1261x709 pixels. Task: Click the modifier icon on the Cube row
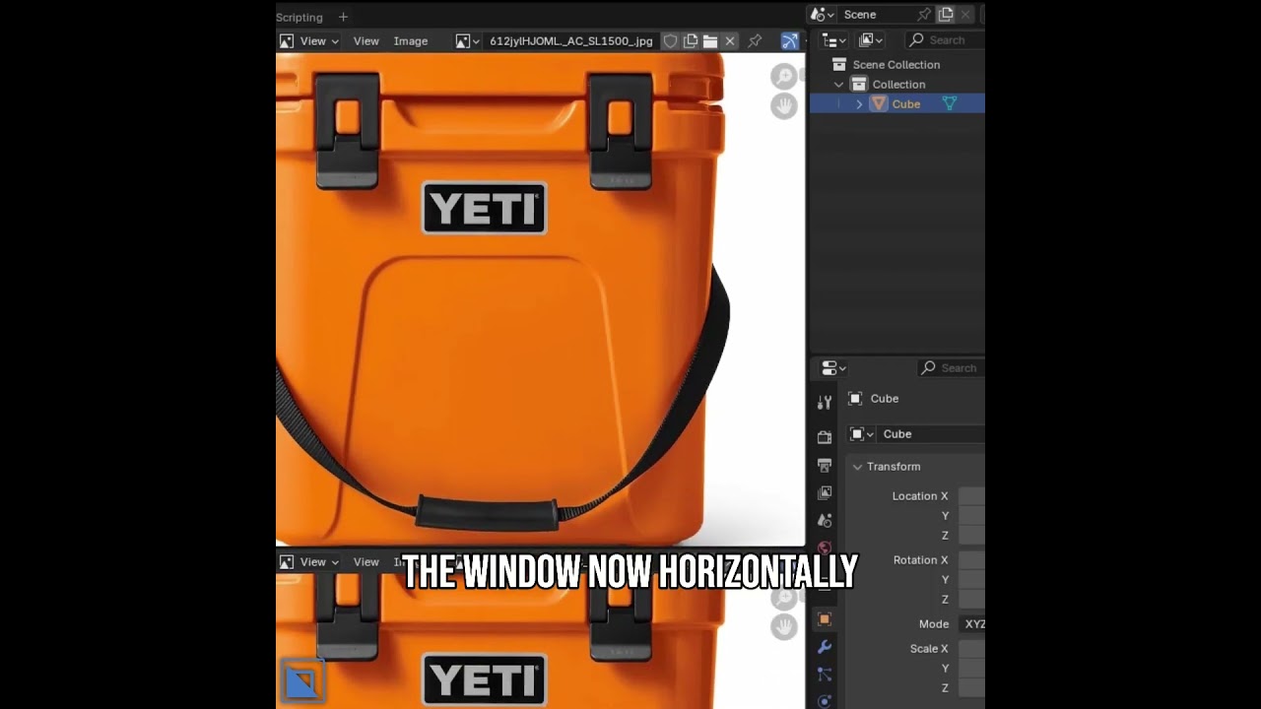click(x=950, y=104)
